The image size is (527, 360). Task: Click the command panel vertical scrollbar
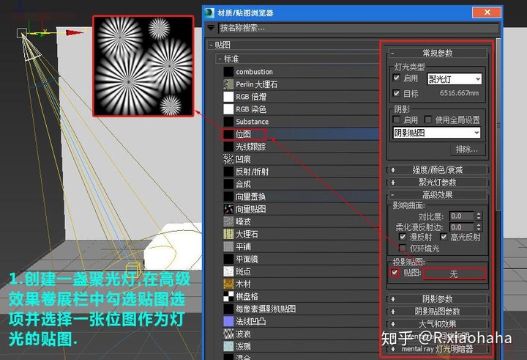(498, 125)
